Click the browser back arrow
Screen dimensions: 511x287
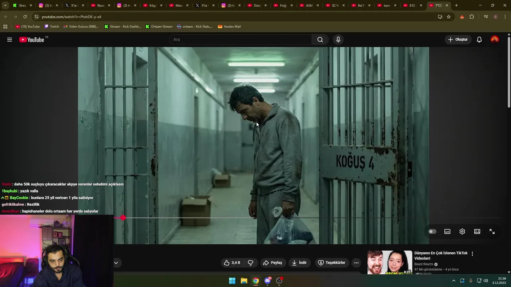[x=6, y=17]
